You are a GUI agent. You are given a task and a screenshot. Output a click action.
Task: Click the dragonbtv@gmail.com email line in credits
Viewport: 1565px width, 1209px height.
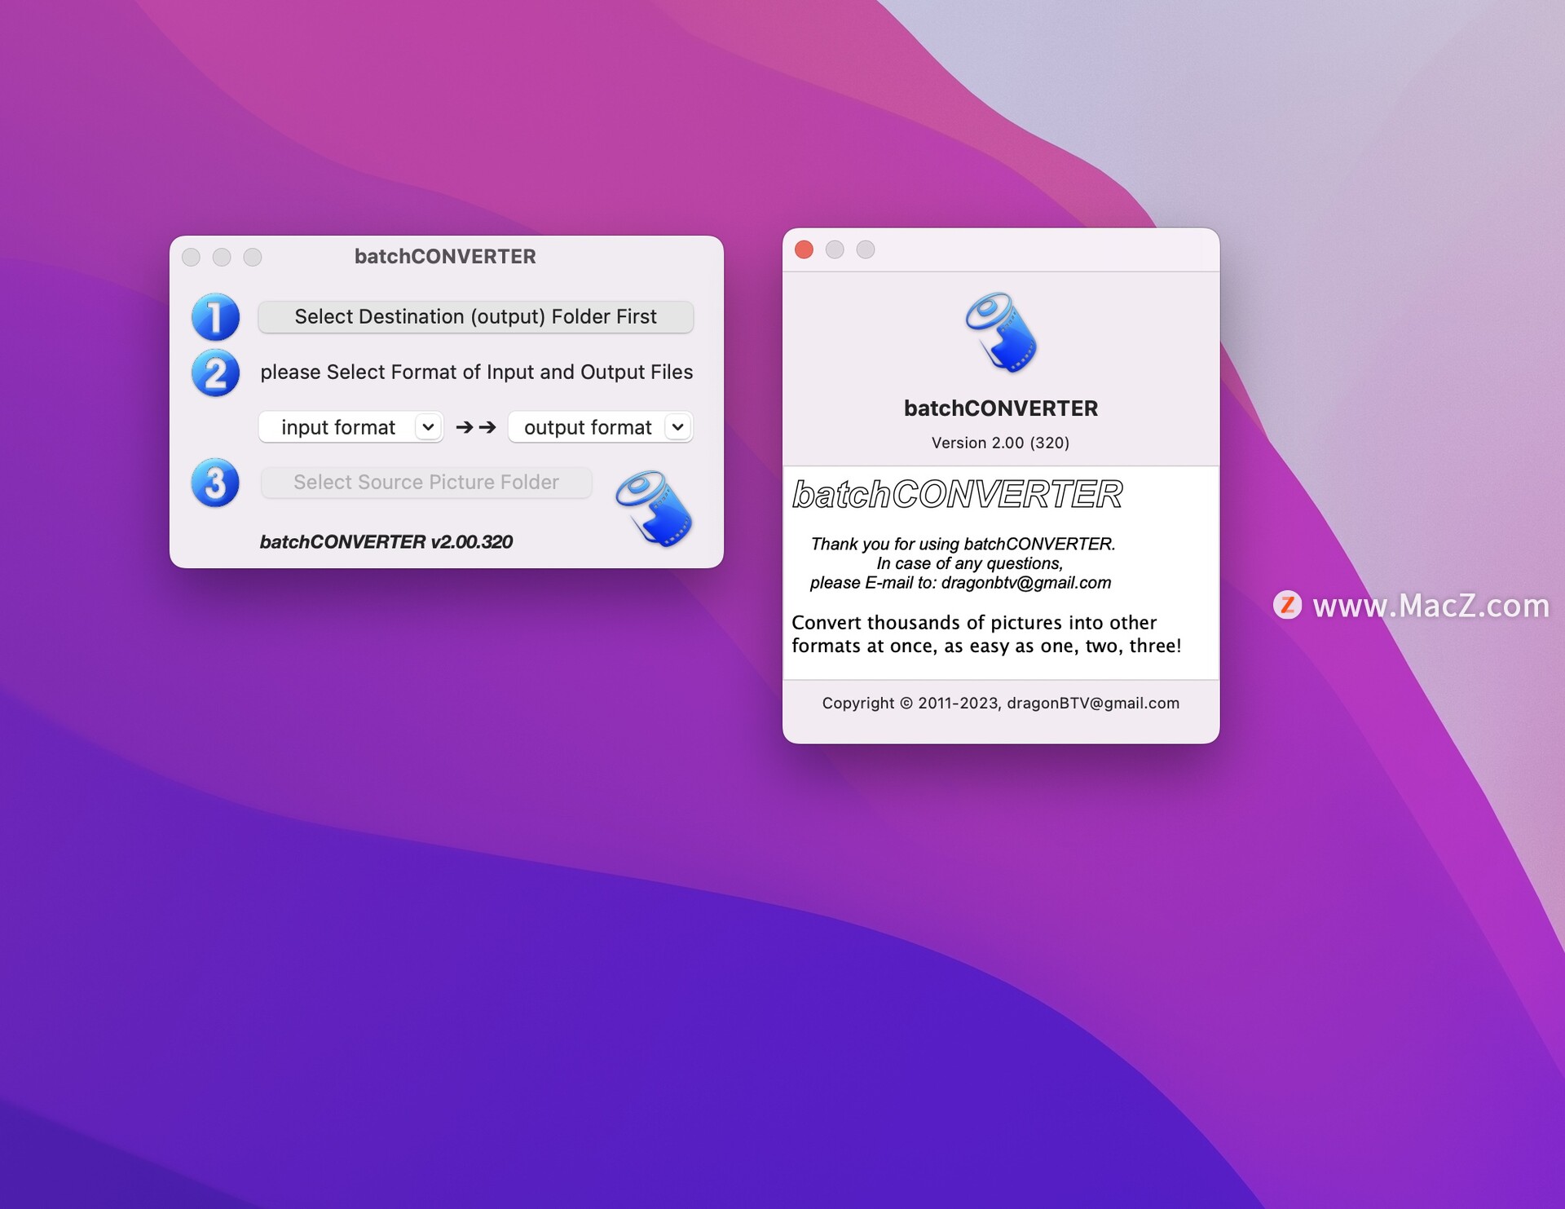960,583
